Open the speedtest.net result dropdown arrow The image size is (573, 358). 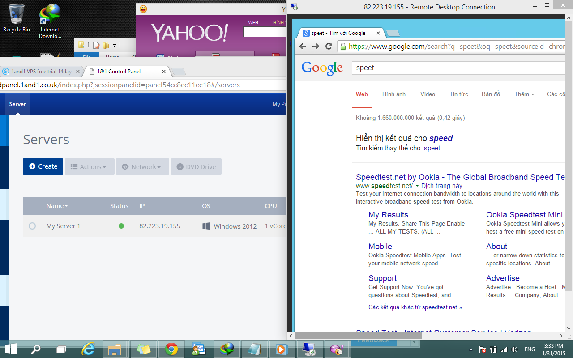tap(417, 186)
